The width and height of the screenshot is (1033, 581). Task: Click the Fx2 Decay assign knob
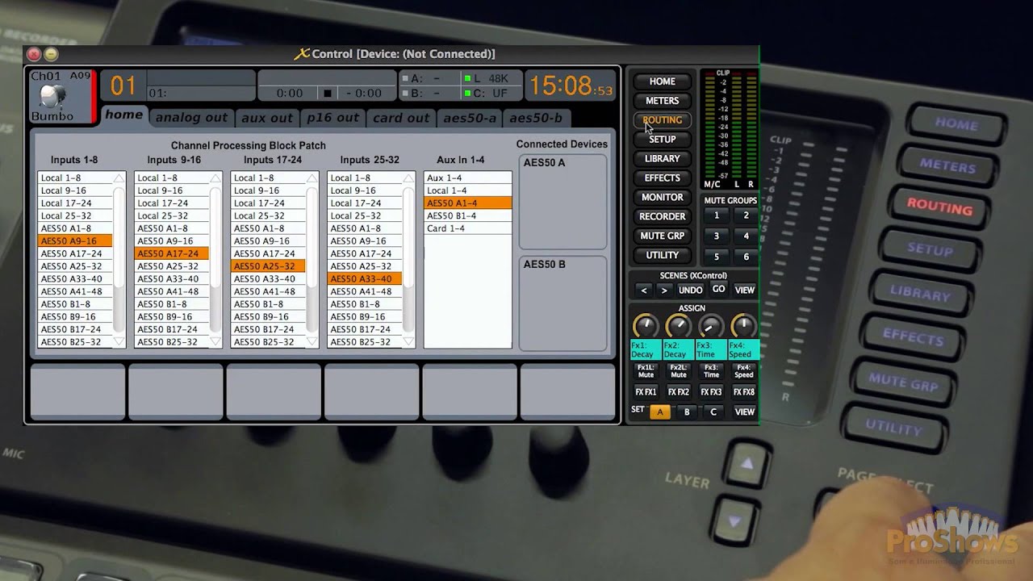(678, 326)
